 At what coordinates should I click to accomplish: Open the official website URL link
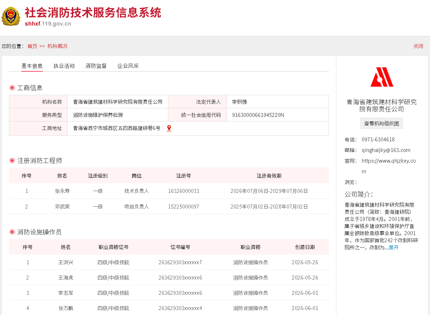pyautogui.click(x=389, y=166)
